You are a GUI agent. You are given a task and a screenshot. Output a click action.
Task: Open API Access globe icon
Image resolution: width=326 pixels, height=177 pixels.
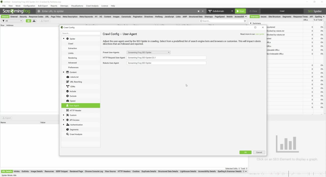(67, 120)
